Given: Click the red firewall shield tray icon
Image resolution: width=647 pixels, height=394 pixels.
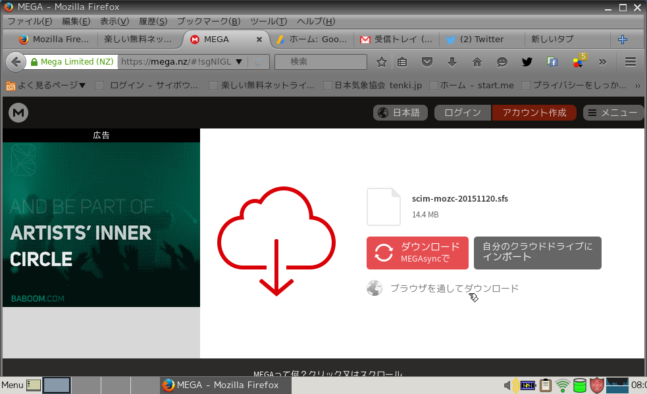Looking at the screenshot, I should coord(597,385).
